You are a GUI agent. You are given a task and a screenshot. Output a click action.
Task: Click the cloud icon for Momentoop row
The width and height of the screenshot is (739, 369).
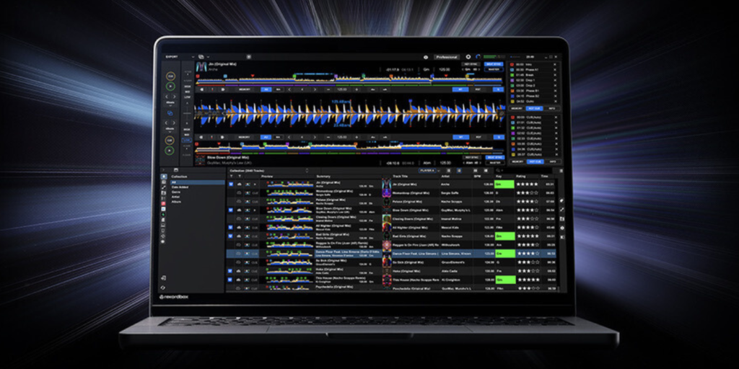coord(238,193)
